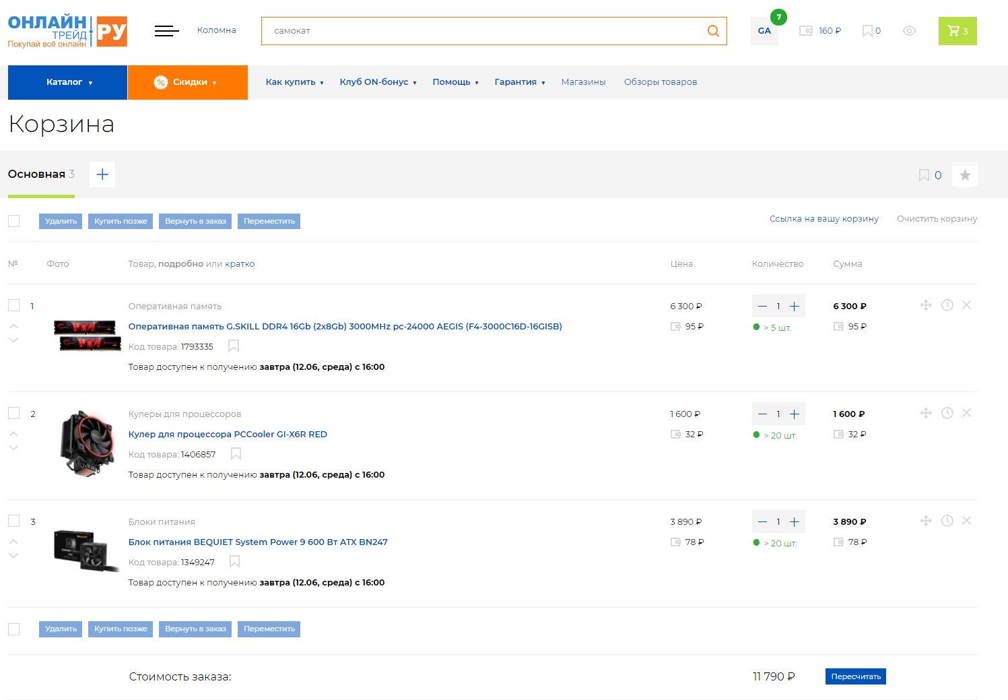Bookmark the BEQUIET power supply item
The height and width of the screenshot is (700, 1008).
[234, 562]
